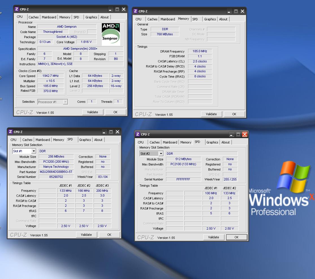Click the Max Bandwidth value PC3200 (200 MHz)
The height and width of the screenshot is (279, 315).
pos(56,162)
